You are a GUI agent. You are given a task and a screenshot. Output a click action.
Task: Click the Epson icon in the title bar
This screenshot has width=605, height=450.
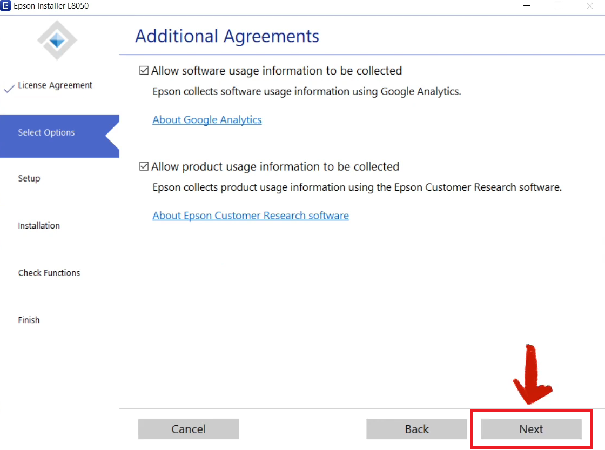click(x=6, y=6)
